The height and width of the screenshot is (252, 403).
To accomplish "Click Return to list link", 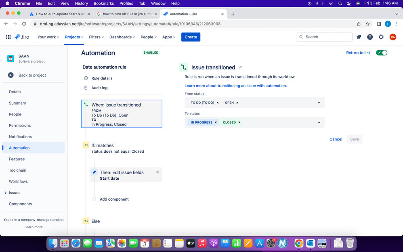I will [x=358, y=53].
